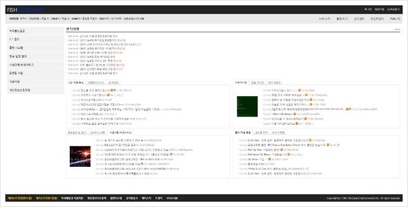
Task: Open the 클랜리그 navigation menu item
Action: pos(342,19)
